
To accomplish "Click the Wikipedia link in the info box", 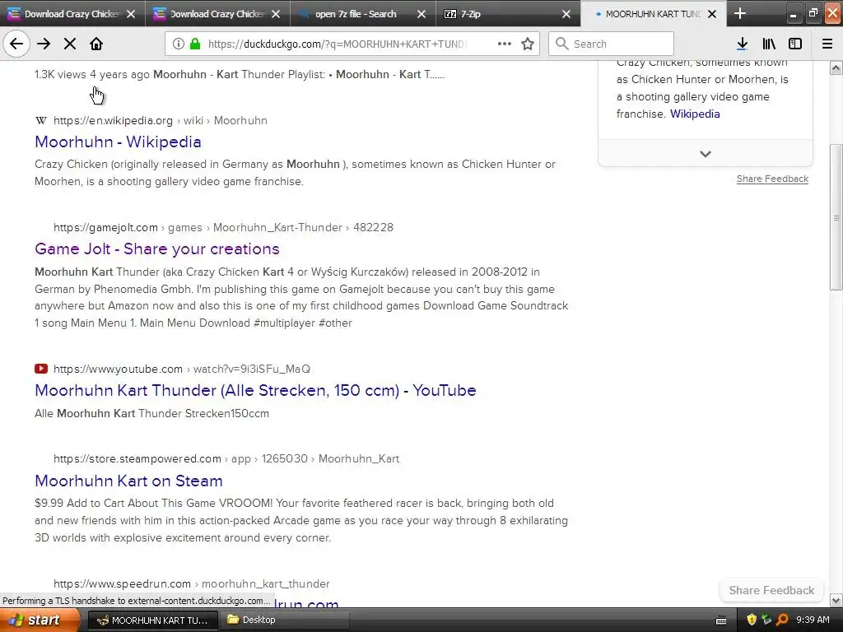I will 695,114.
